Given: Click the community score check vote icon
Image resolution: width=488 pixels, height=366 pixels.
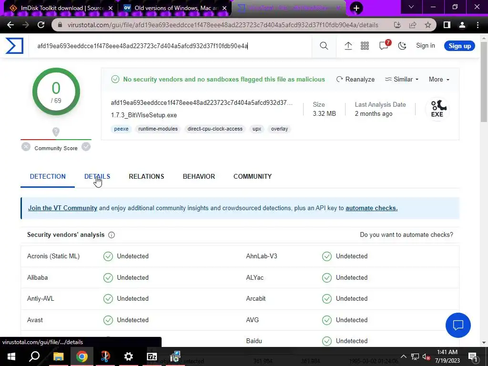Looking at the screenshot, I should click(86, 147).
